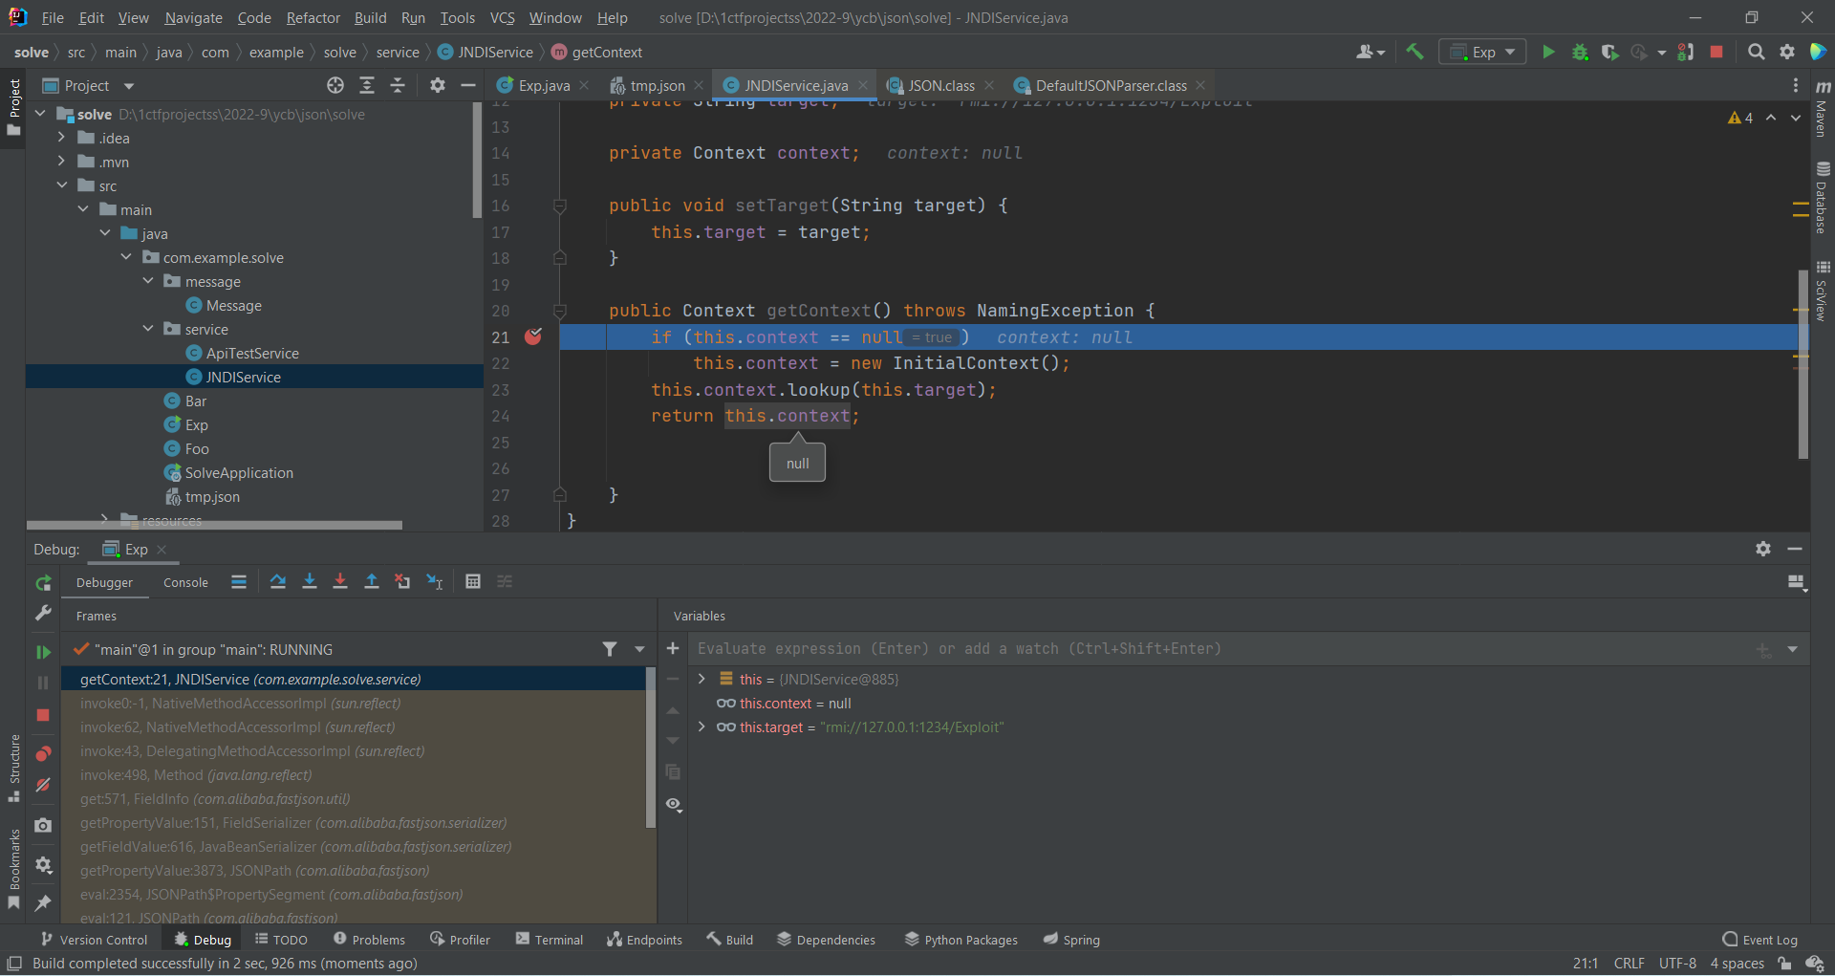Open the VCS menu
Image resolution: width=1835 pixels, height=976 pixels.
coord(502,17)
